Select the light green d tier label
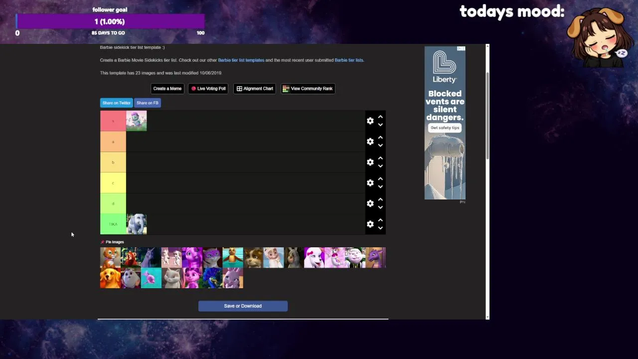 click(x=113, y=203)
